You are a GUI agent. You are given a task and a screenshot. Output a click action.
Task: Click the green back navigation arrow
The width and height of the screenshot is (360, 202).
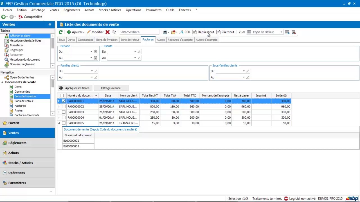(x=3, y=17)
